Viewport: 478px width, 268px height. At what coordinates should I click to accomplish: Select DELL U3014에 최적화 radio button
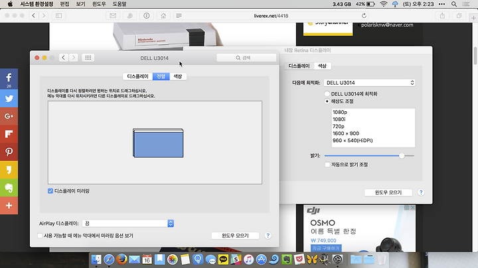pos(327,94)
